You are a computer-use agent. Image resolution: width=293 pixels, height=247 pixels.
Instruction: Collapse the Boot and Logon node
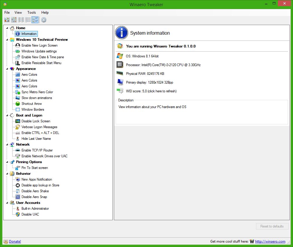tap(7, 115)
